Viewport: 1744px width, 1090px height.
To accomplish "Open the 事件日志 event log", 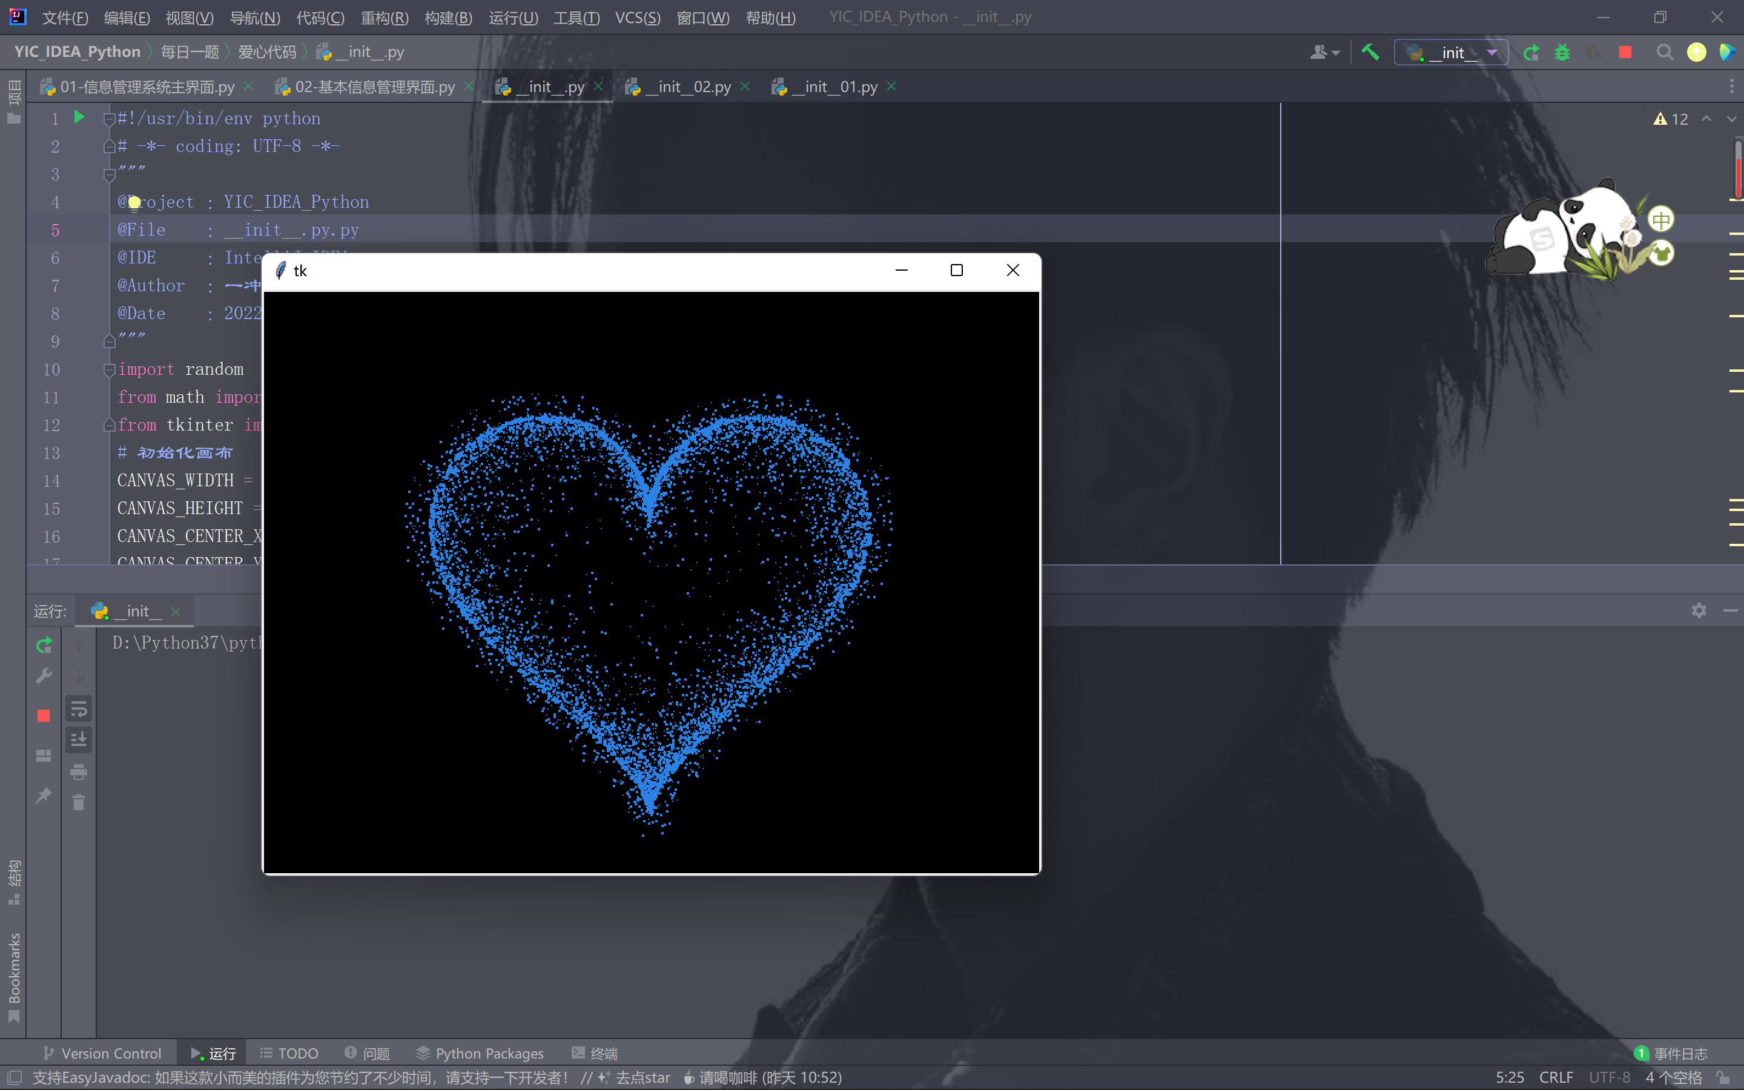I will [1671, 1053].
